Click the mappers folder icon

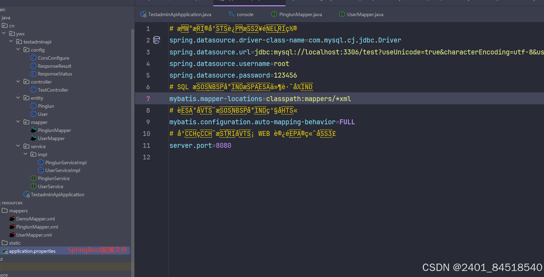pyautogui.click(x=5, y=210)
